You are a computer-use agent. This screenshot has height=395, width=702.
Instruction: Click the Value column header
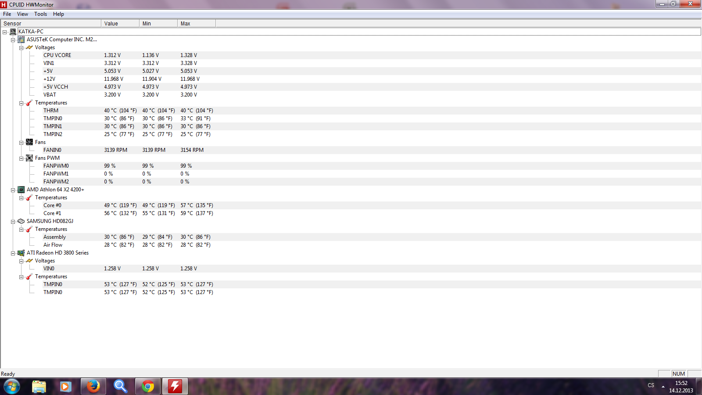(x=120, y=23)
